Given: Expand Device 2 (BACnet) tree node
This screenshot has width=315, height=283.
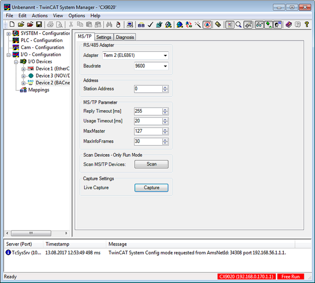Looking at the screenshot, I should click(x=23, y=83).
